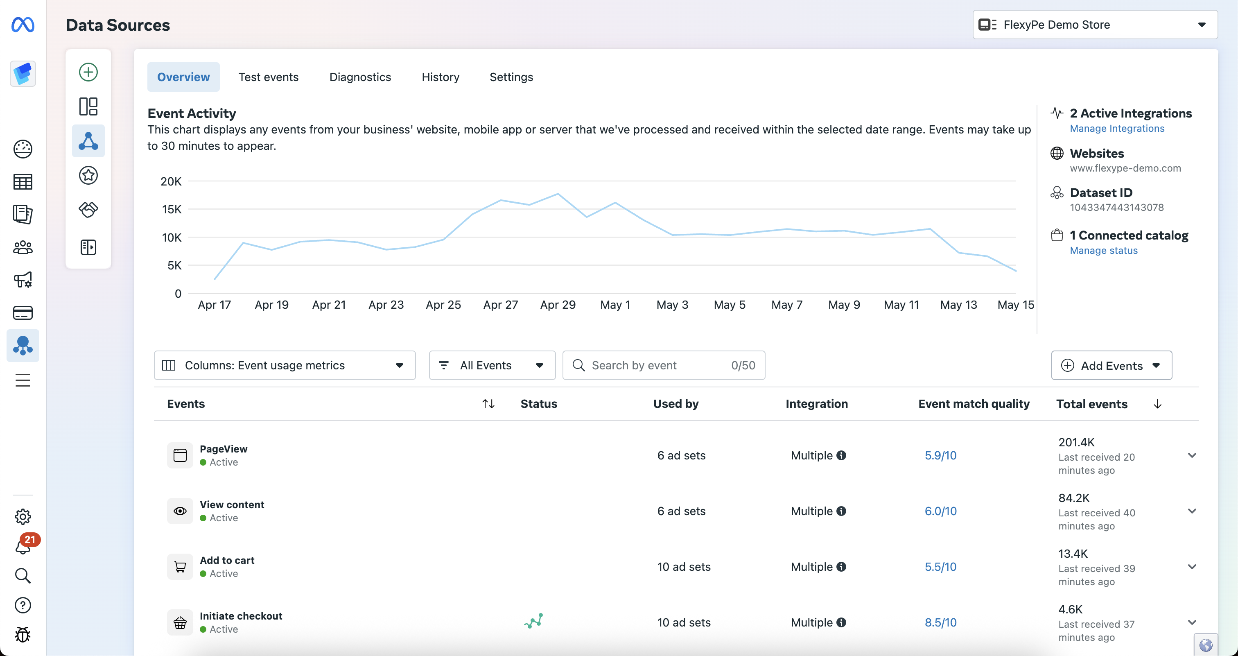The image size is (1238, 656).
Task: Open the handshake partner integrations icon
Action: pyautogui.click(x=88, y=210)
